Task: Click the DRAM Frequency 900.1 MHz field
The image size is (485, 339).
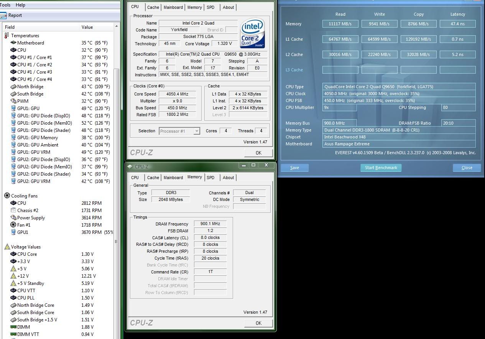Action: tap(210, 224)
